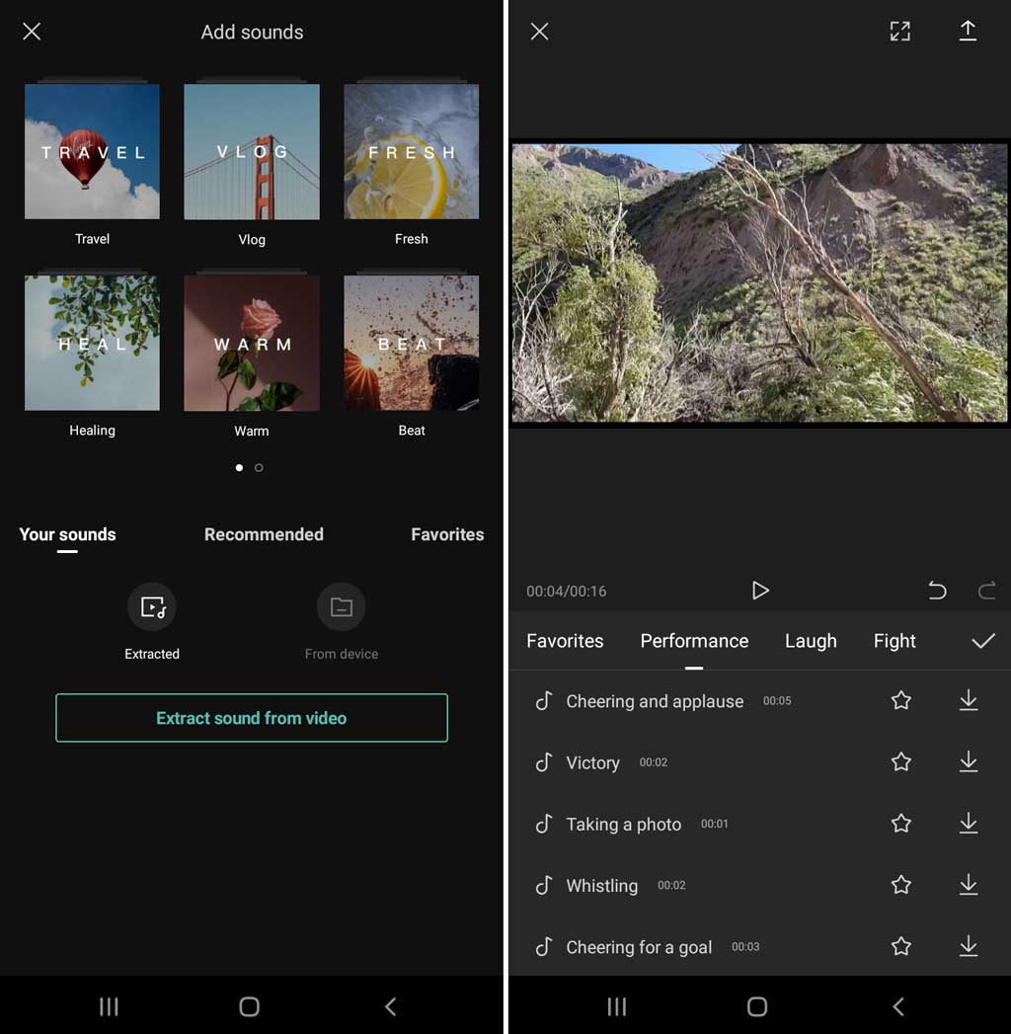Open recent apps in left phone navbar
Image resolution: width=1011 pixels, height=1034 pixels.
(109, 1007)
